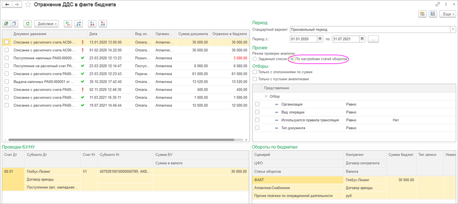The image size is (458, 204).
Task: Select the 'Заданный список' radio option
Action: tap(255, 59)
